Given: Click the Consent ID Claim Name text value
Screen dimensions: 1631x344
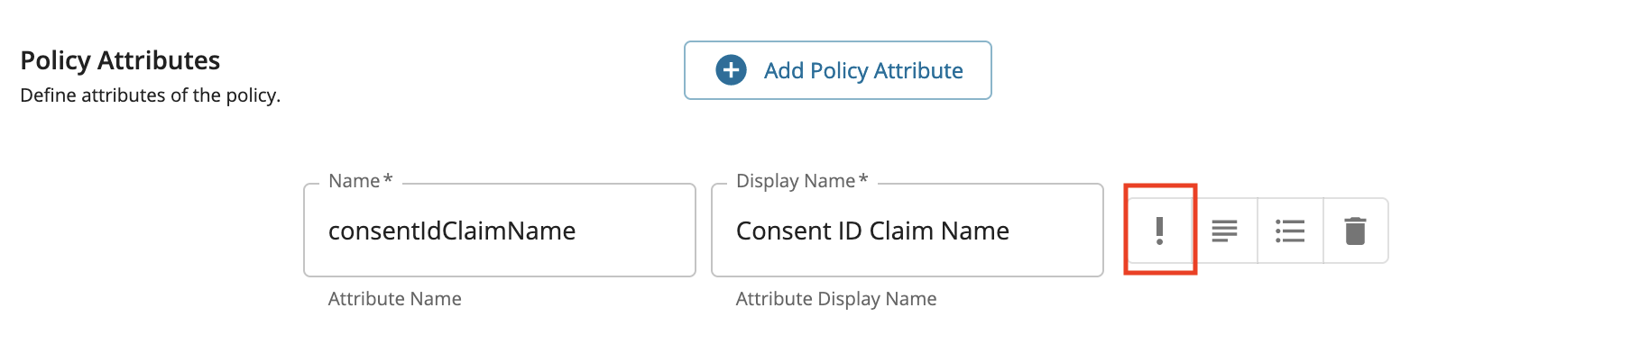Looking at the screenshot, I should [x=872, y=231].
